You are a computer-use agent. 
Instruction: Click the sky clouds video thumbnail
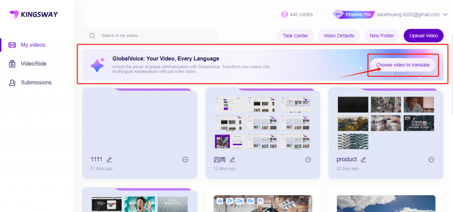(386, 204)
